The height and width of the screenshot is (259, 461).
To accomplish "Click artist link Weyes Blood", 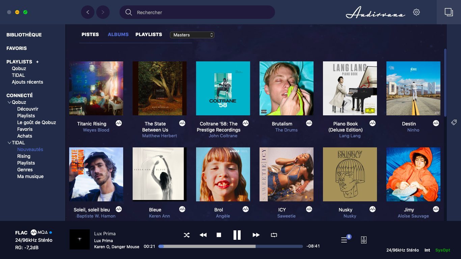I will point(96,130).
